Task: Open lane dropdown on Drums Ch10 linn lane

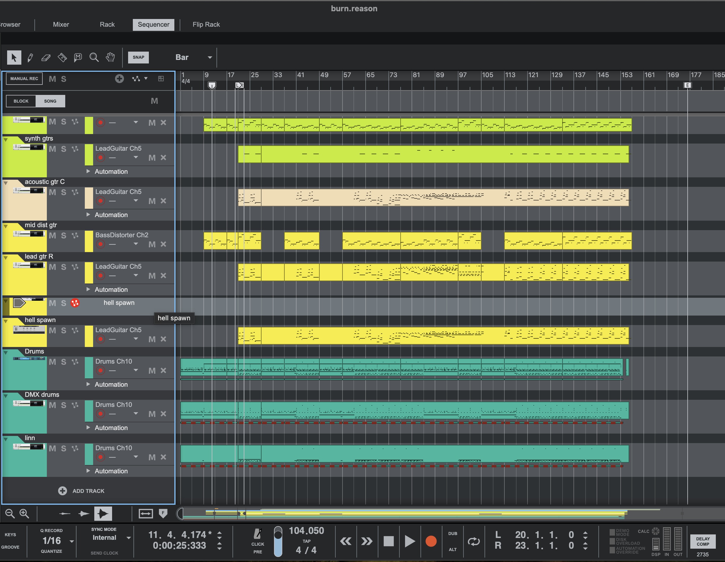Action: point(136,457)
